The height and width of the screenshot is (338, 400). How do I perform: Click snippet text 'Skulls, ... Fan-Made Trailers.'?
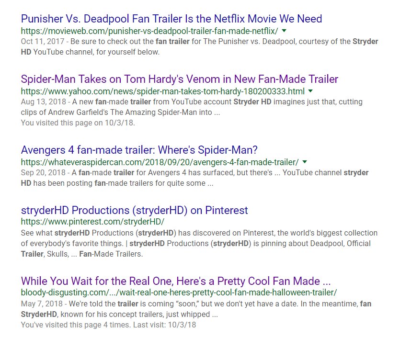tap(95, 254)
